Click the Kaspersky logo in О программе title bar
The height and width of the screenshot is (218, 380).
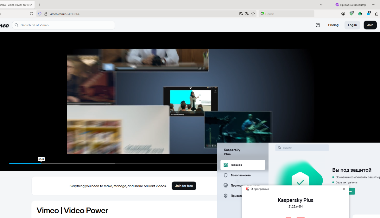coord(247,189)
